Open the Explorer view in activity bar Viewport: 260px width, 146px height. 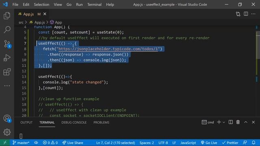tap(7, 15)
